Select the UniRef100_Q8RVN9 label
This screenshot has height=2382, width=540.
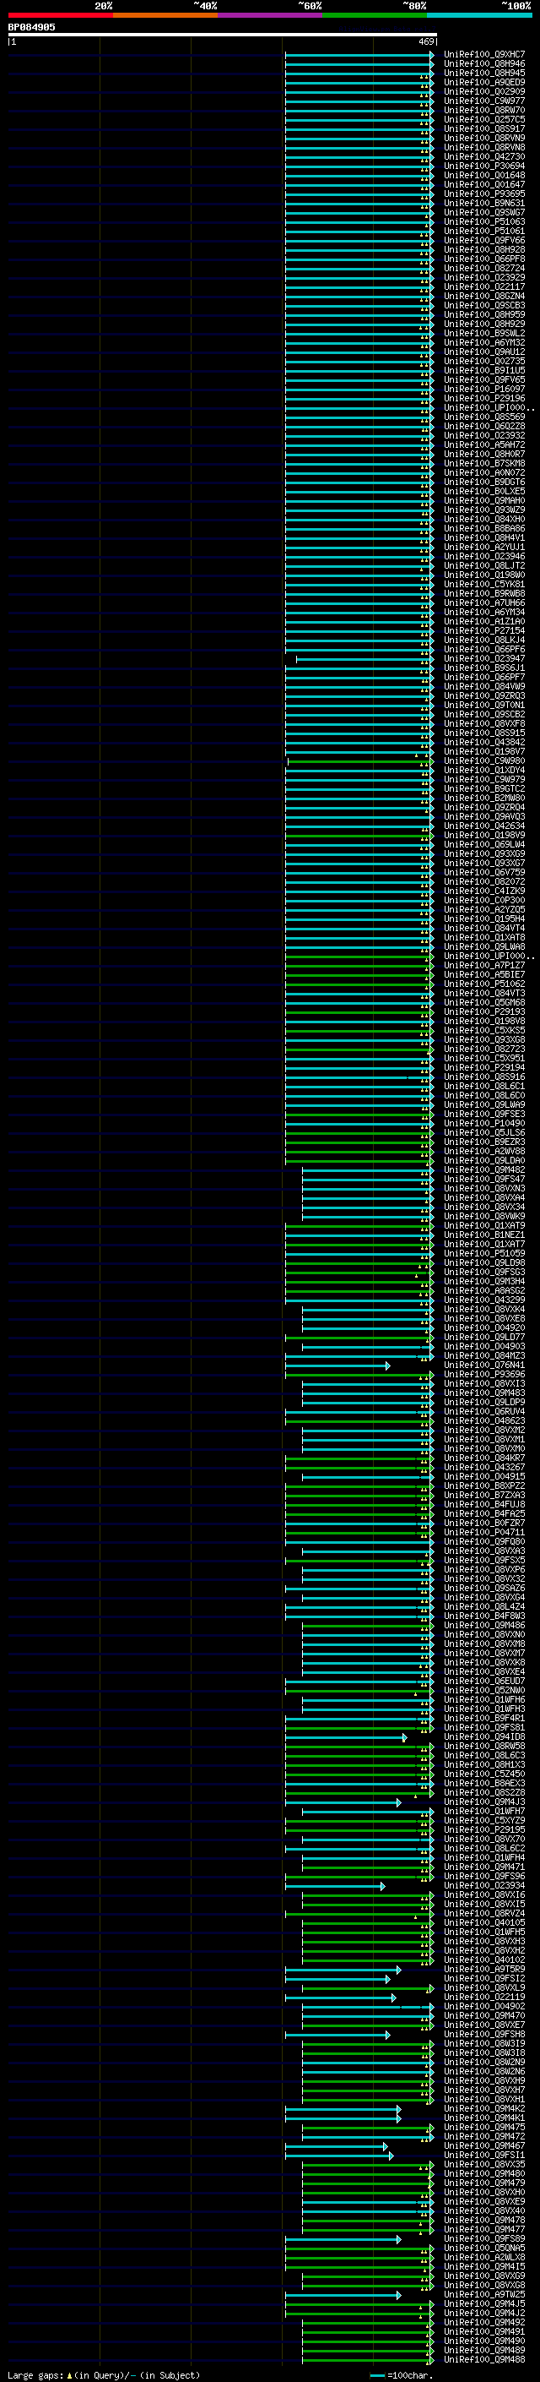tap(484, 138)
